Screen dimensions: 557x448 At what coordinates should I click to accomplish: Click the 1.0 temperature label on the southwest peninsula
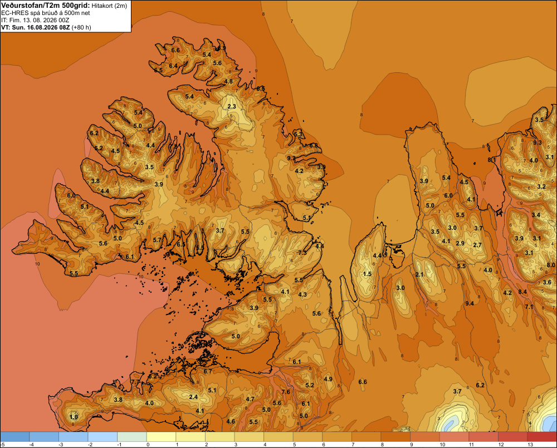(74, 417)
